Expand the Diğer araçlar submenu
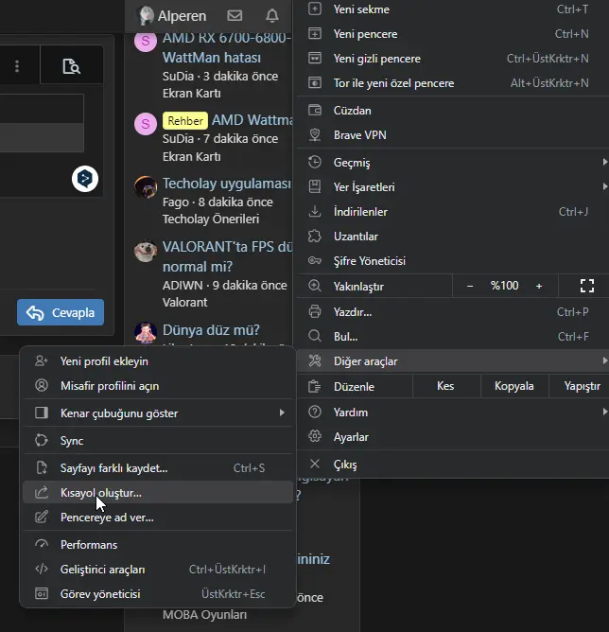Image resolution: width=609 pixels, height=632 pixels. click(x=453, y=361)
